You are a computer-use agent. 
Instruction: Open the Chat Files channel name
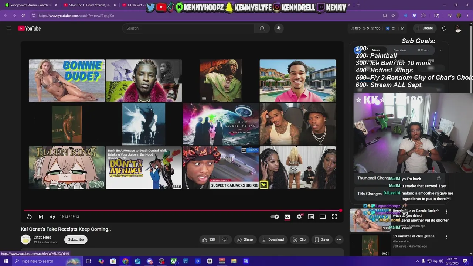click(x=42, y=237)
